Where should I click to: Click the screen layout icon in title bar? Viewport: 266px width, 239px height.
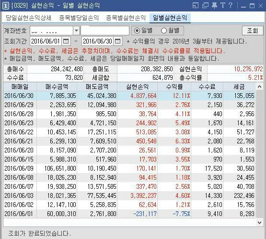(x=196, y=5)
